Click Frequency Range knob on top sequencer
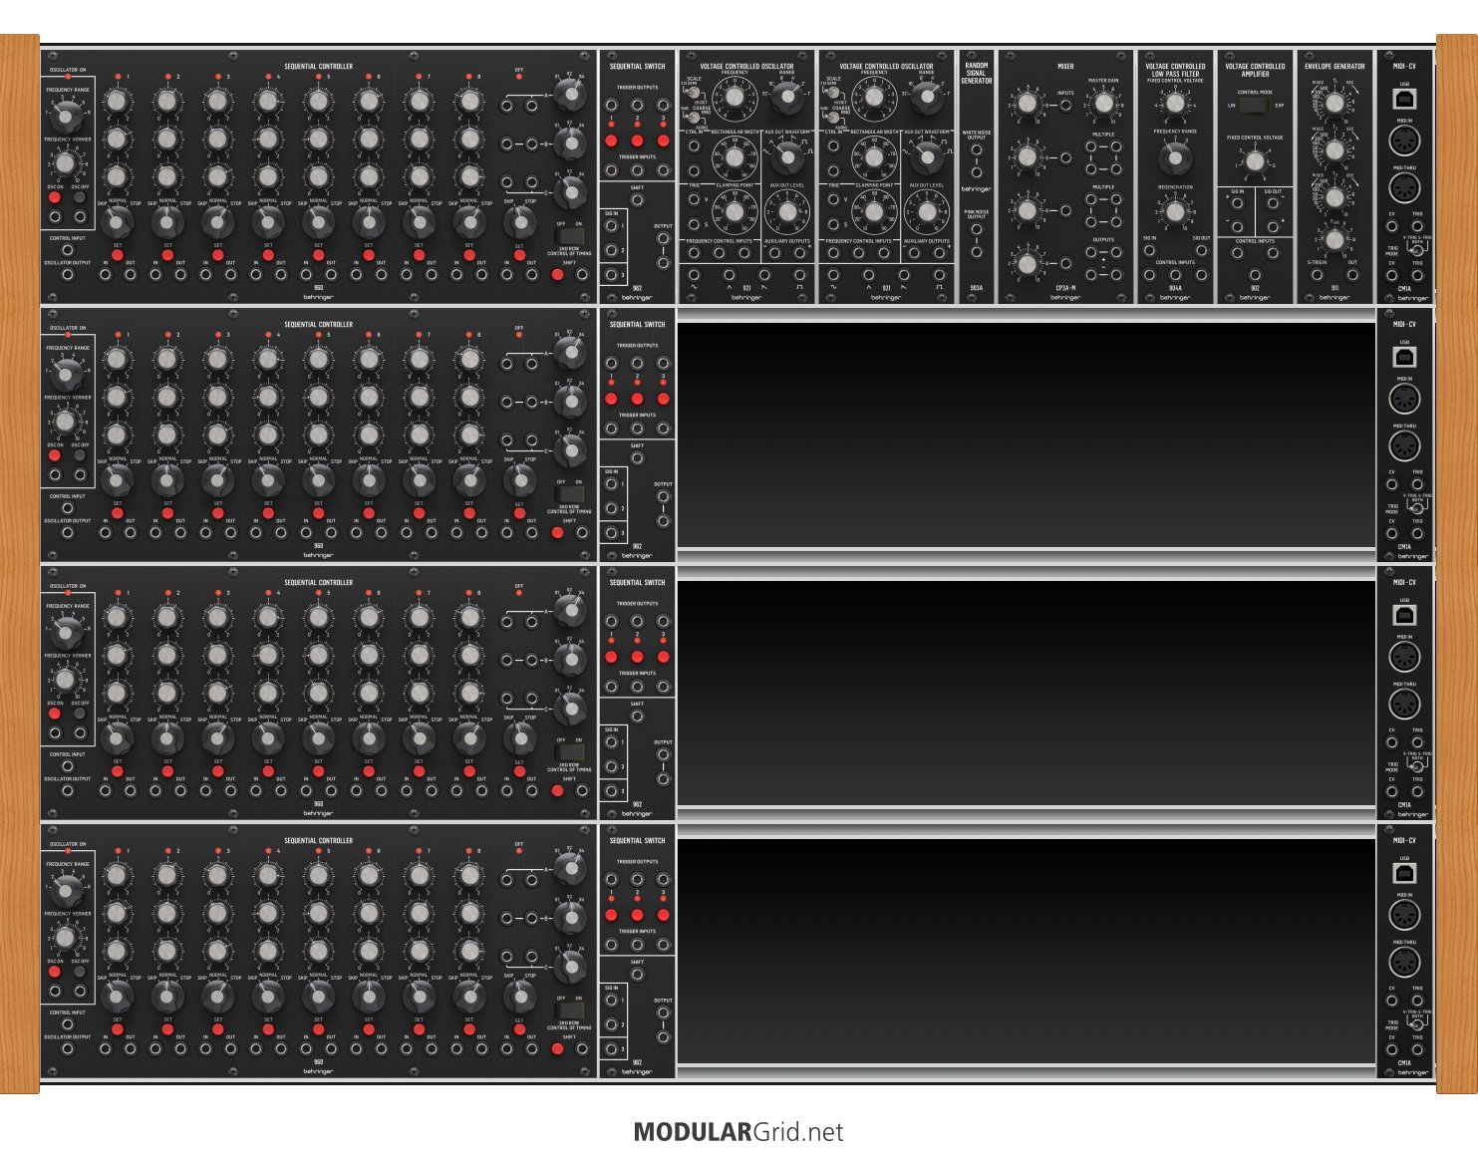This screenshot has width=1478, height=1153. pyautogui.click(x=67, y=116)
